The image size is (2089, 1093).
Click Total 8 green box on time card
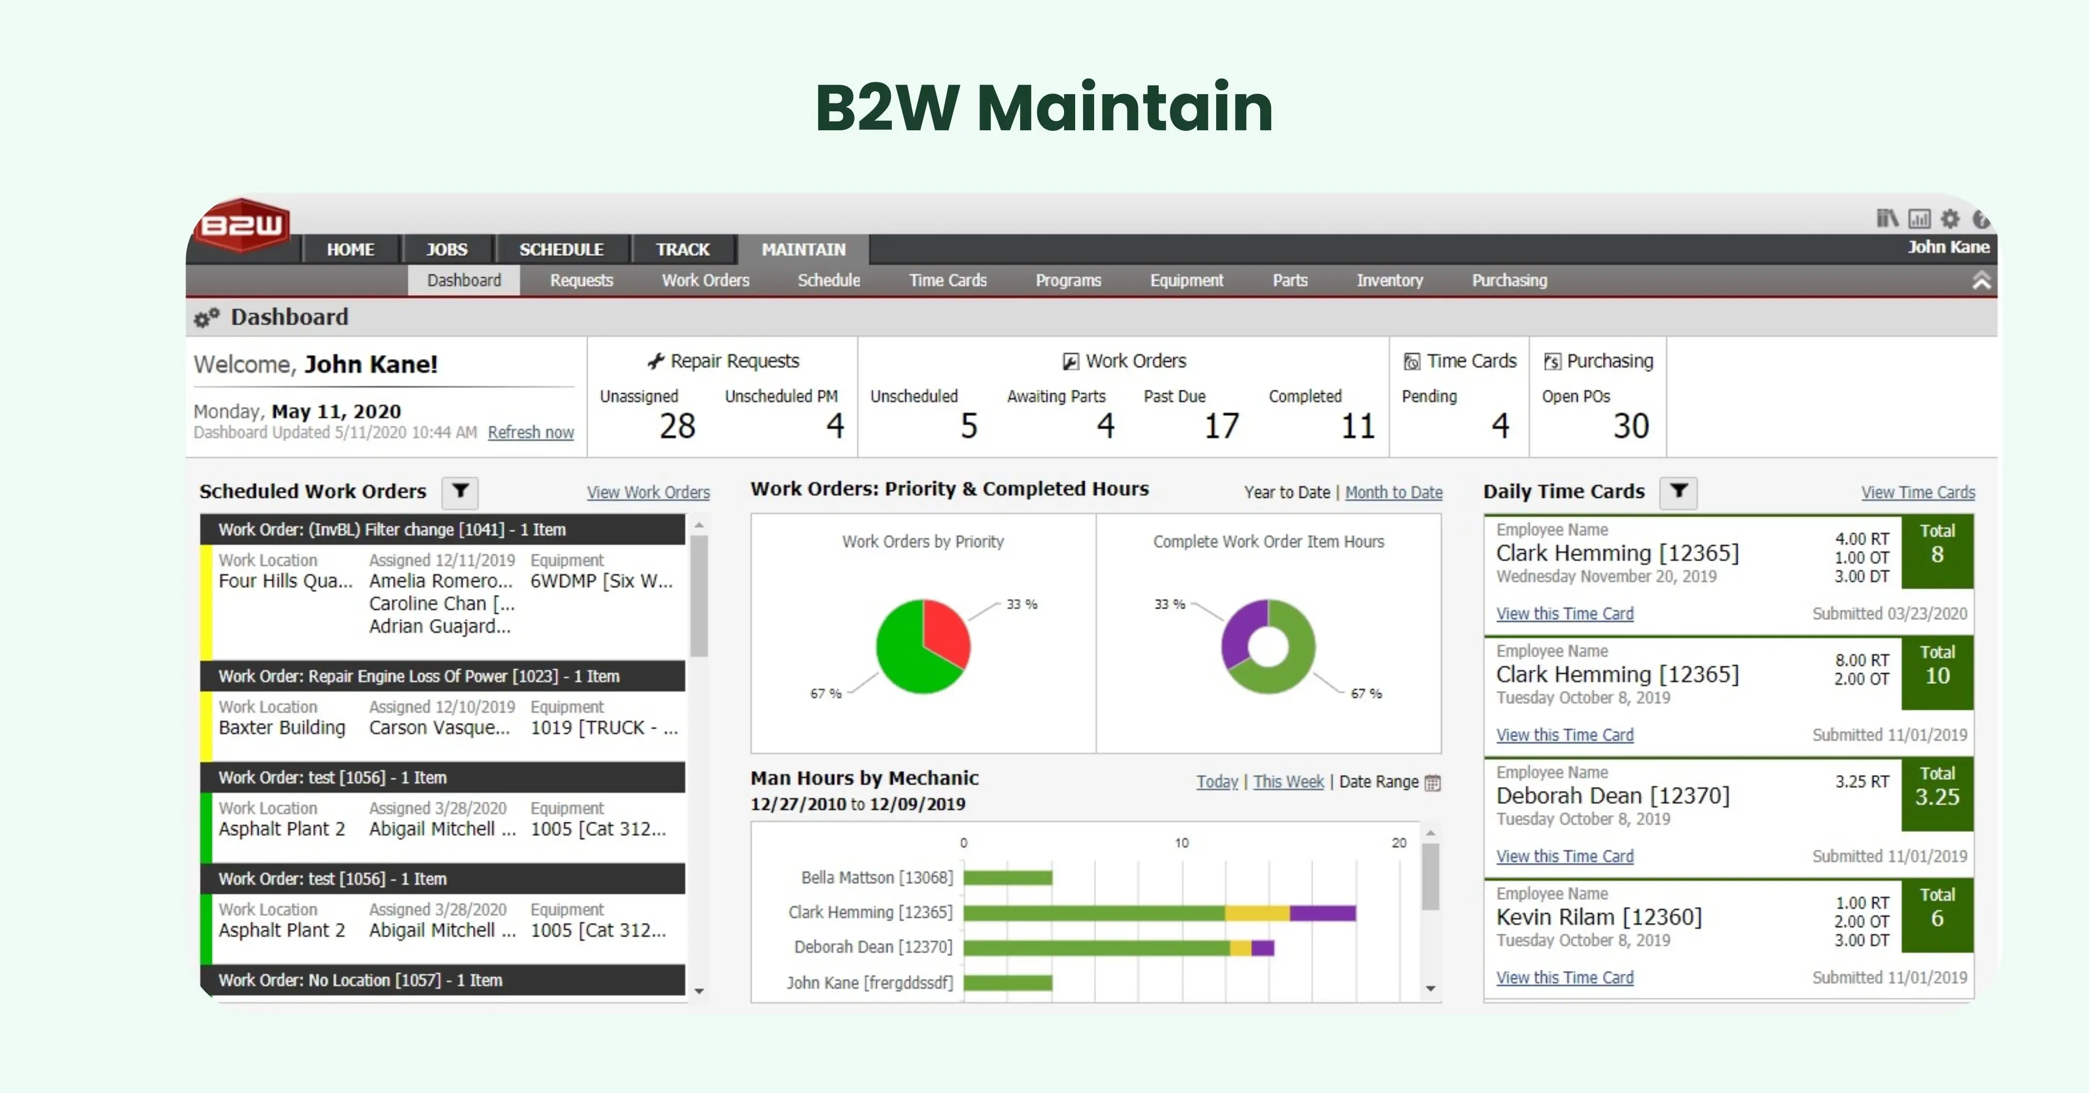1937,552
